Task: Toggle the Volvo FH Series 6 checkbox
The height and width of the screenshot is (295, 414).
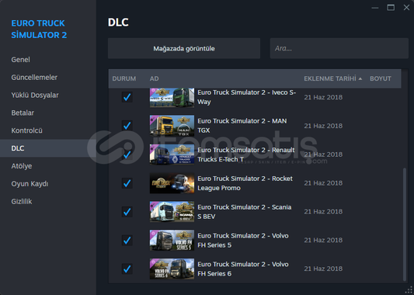Action: (127, 269)
